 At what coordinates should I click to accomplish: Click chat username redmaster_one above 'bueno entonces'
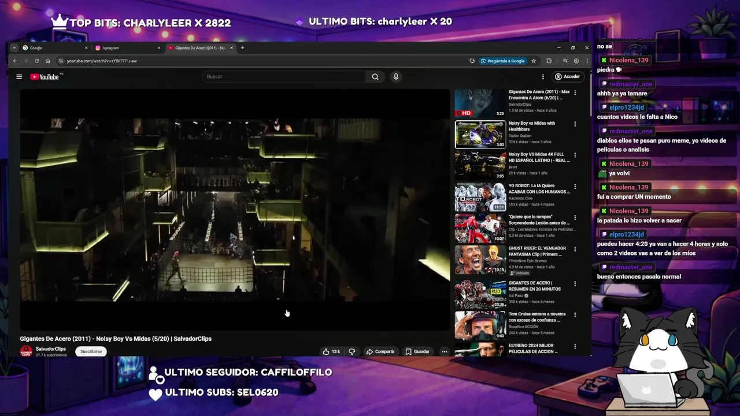pyautogui.click(x=630, y=267)
